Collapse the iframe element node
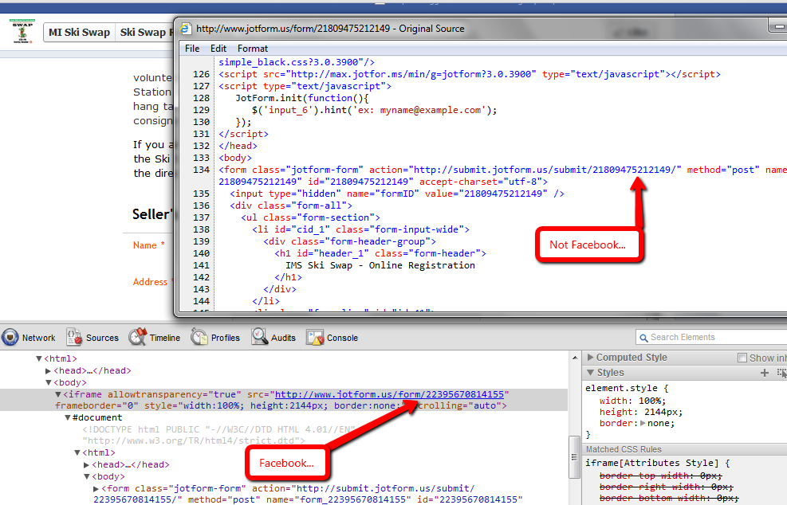Image resolution: width=787 pixels, height=505 pixels. click(58, 395)
